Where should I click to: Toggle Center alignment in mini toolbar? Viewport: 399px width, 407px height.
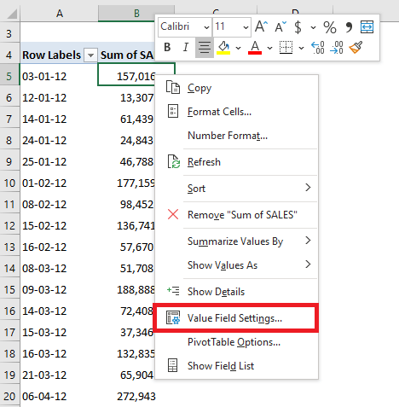(x=205, y=47)
